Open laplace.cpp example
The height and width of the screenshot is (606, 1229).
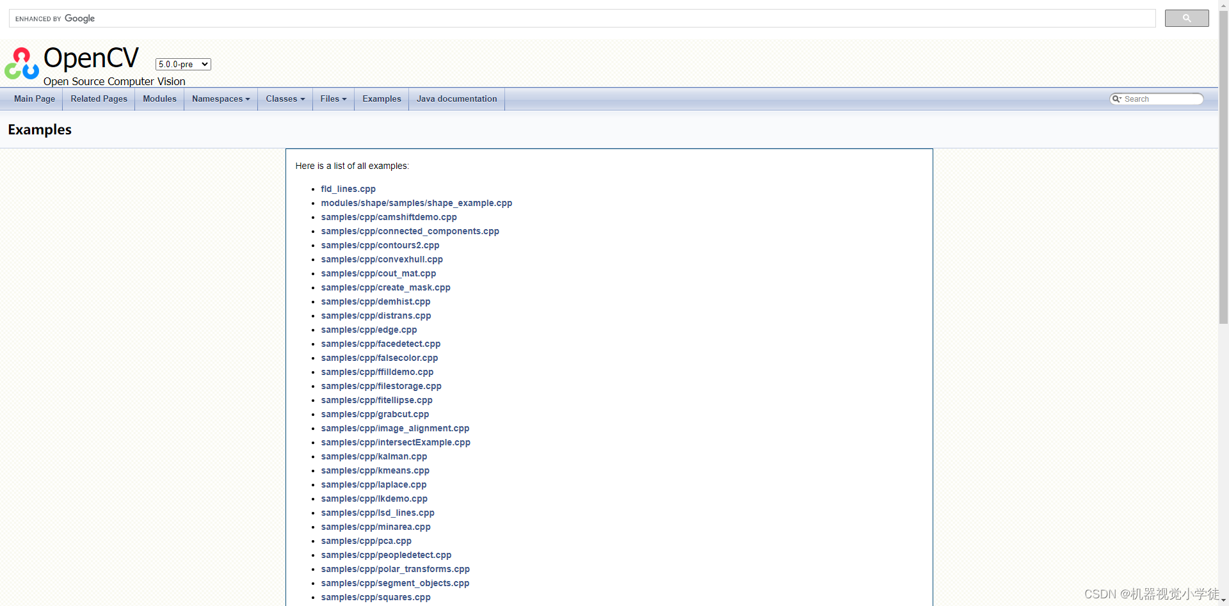tap(374, 484)
